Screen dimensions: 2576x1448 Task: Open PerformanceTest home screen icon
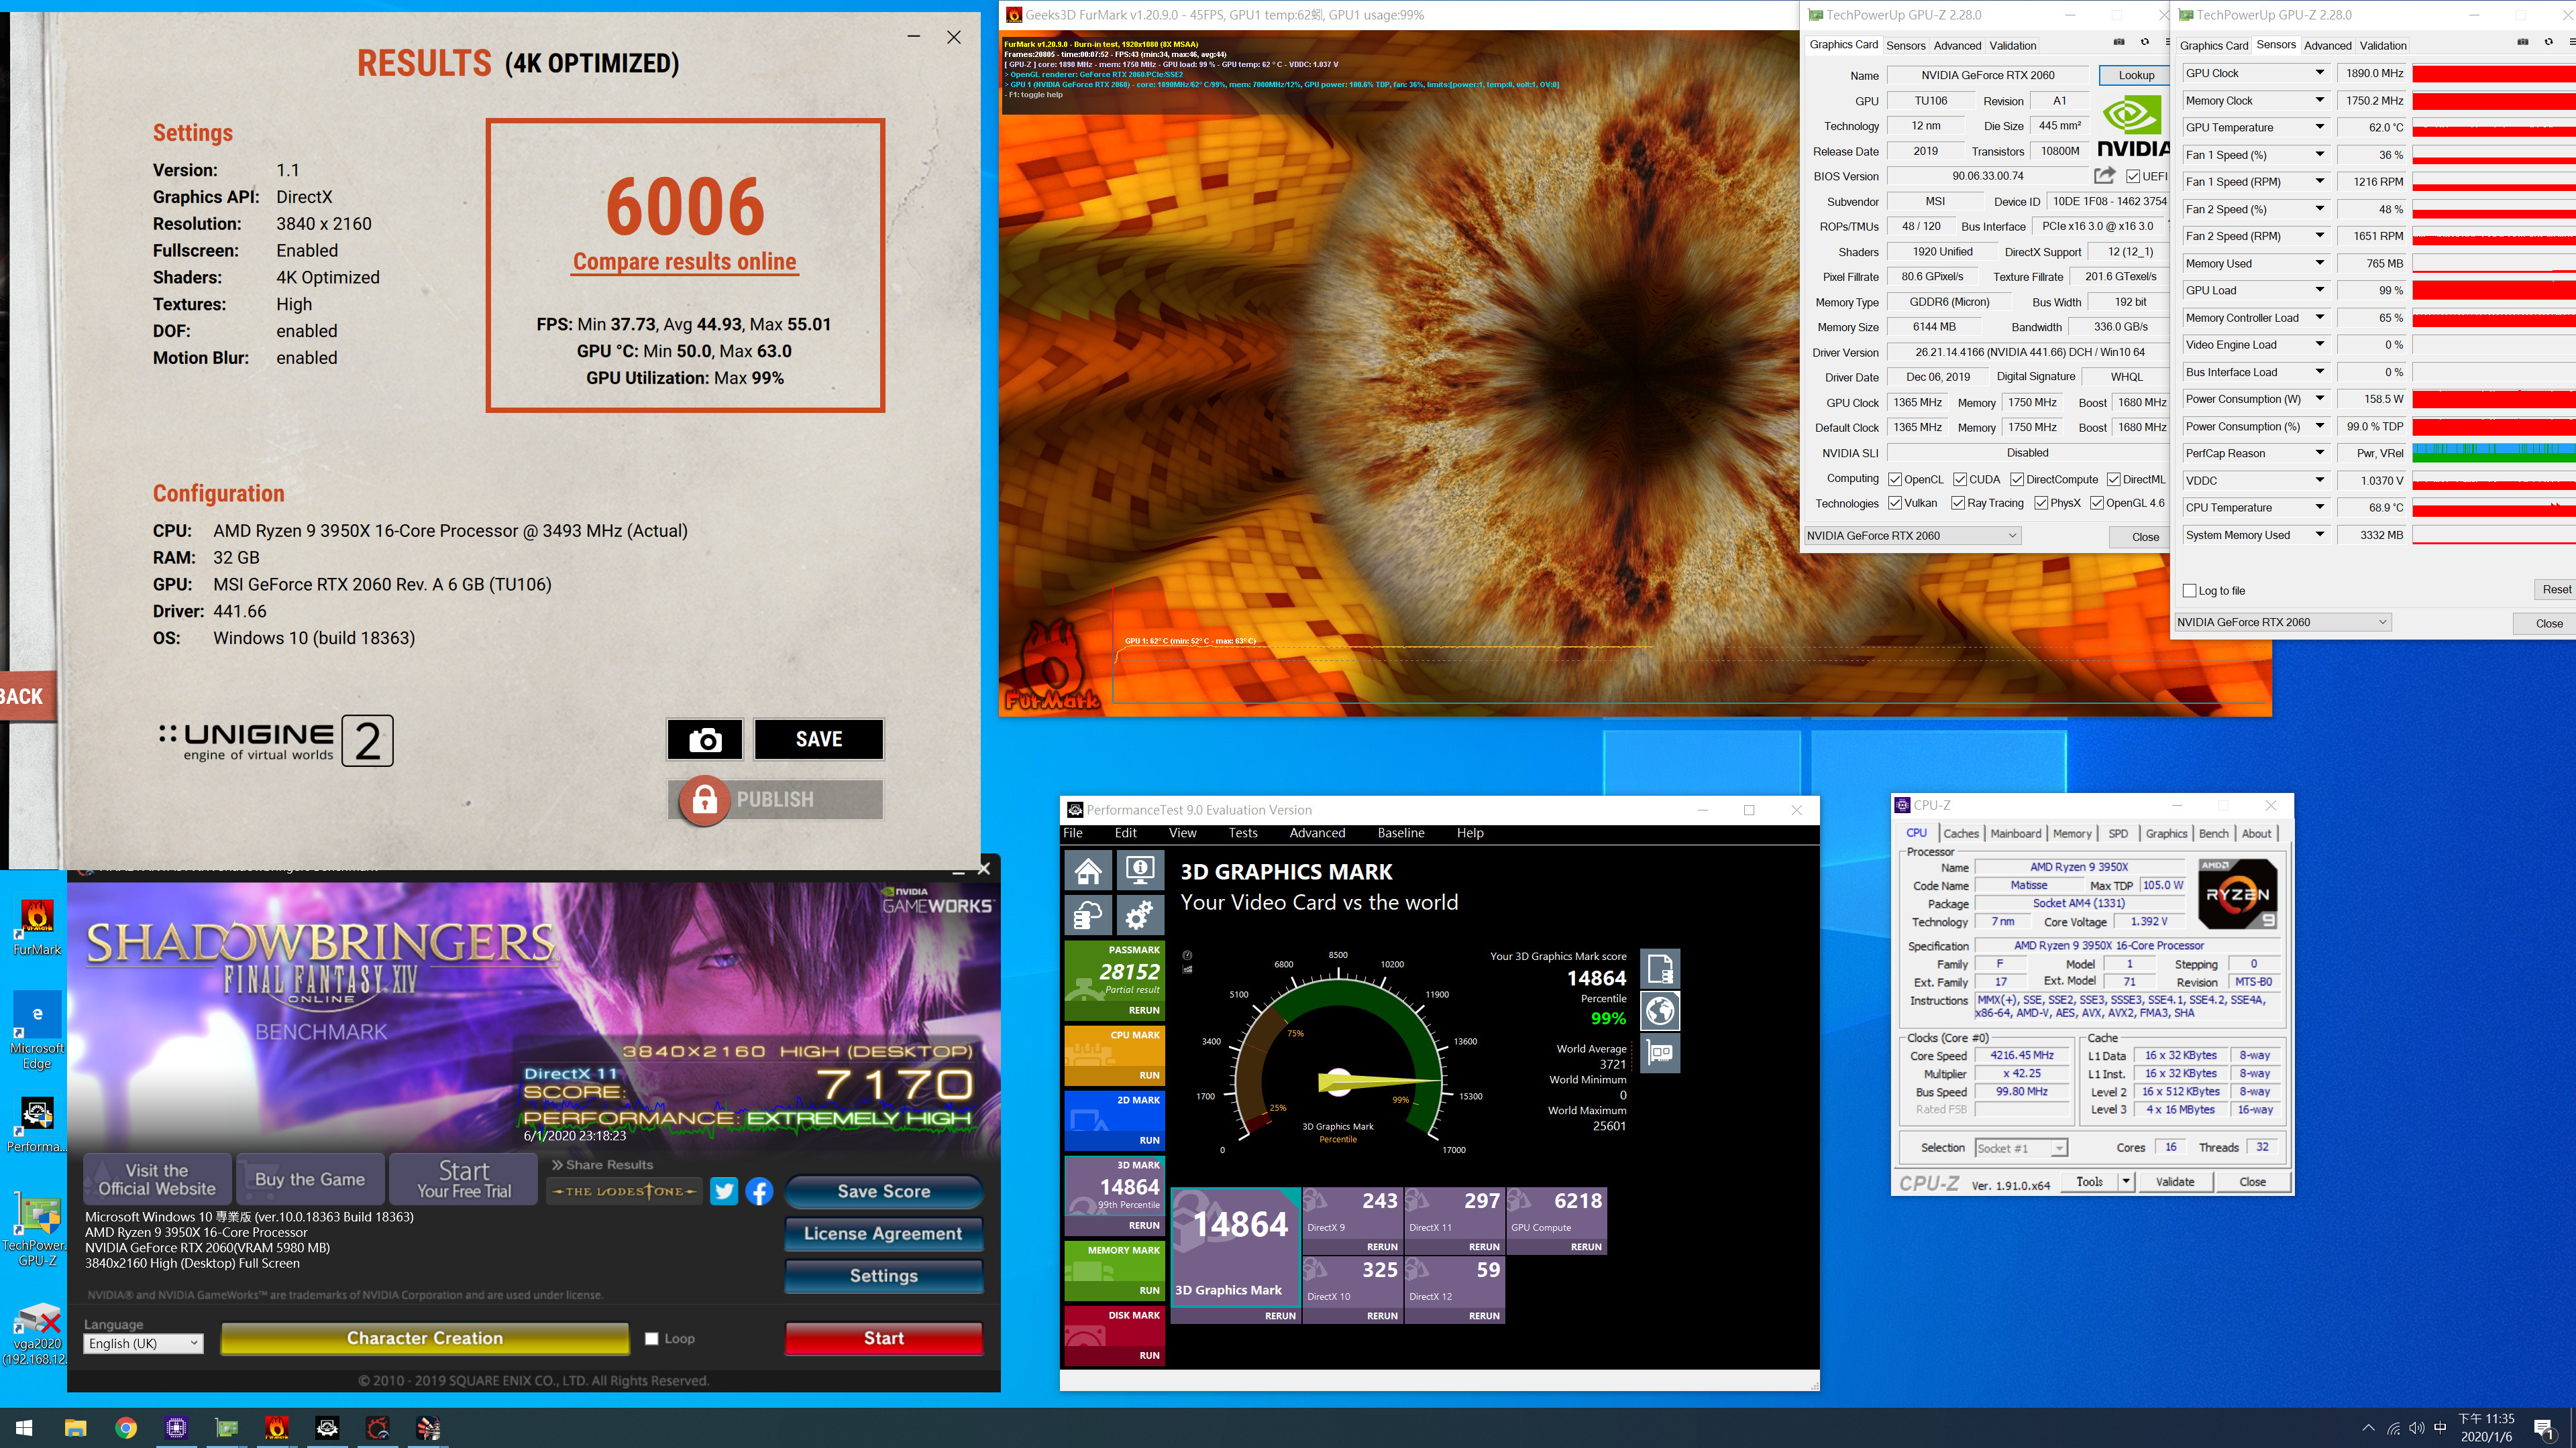(1088, 870)
